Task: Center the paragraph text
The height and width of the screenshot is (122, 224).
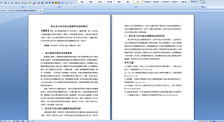Action: (50, 3)
